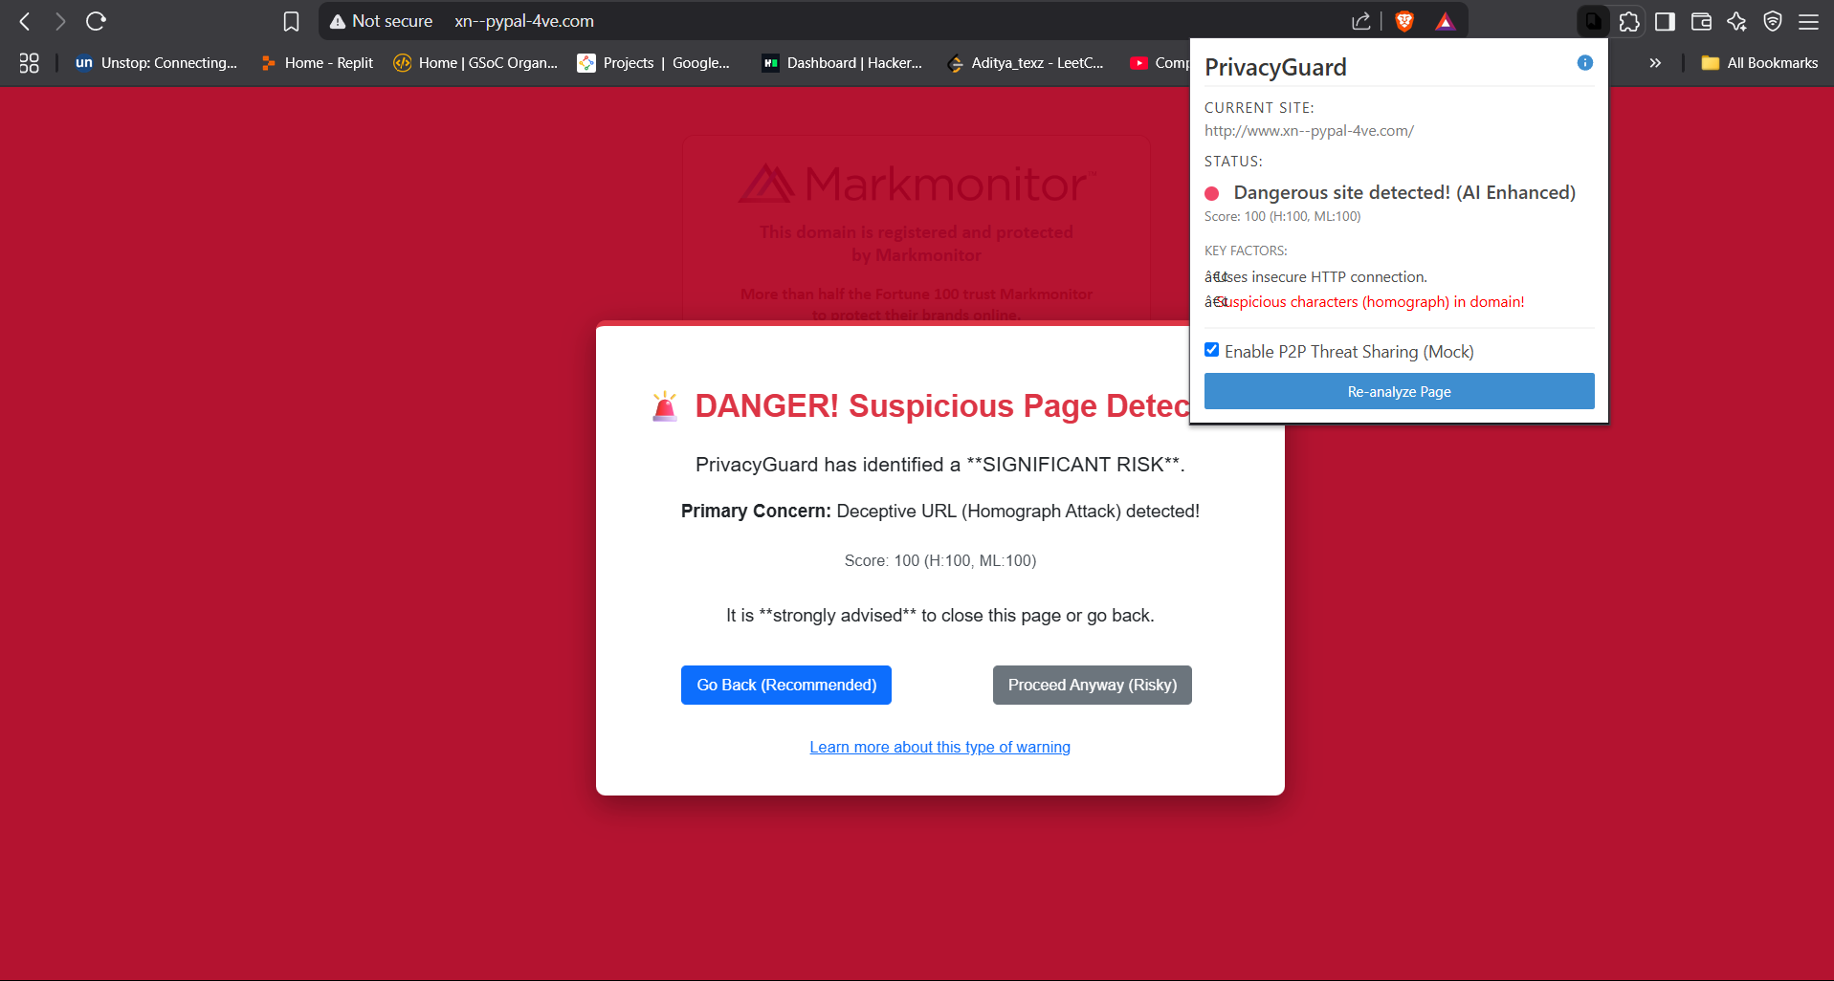This screenshot has width=1834, height=981.
Task: Open Brave Shields lion icon
Action: pos(1404,21)
